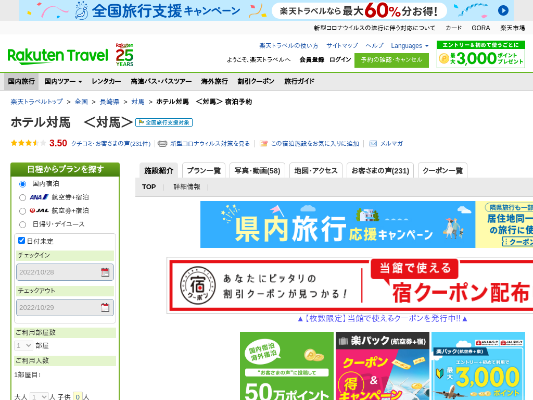Open the 楽天市場 top link
The height and width of the screenshot is (400, 533).
pyautogui.click(x=513, y=28)
